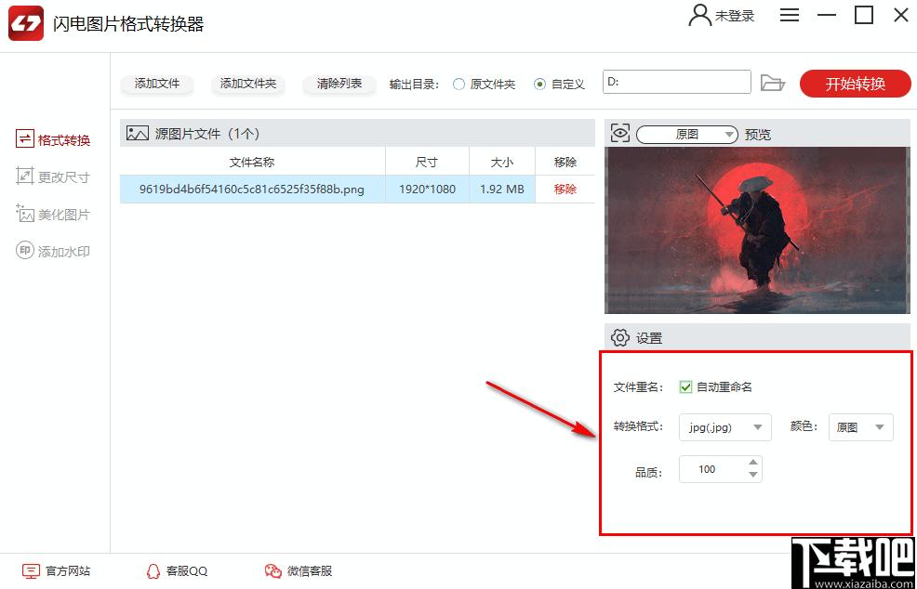Click the red 移除 link in file row
The image size is (917, 589).
click(x=565, y=189)
